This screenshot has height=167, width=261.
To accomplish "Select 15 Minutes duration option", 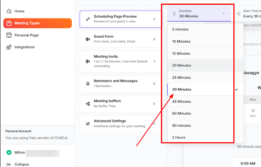I will point(181,54).
